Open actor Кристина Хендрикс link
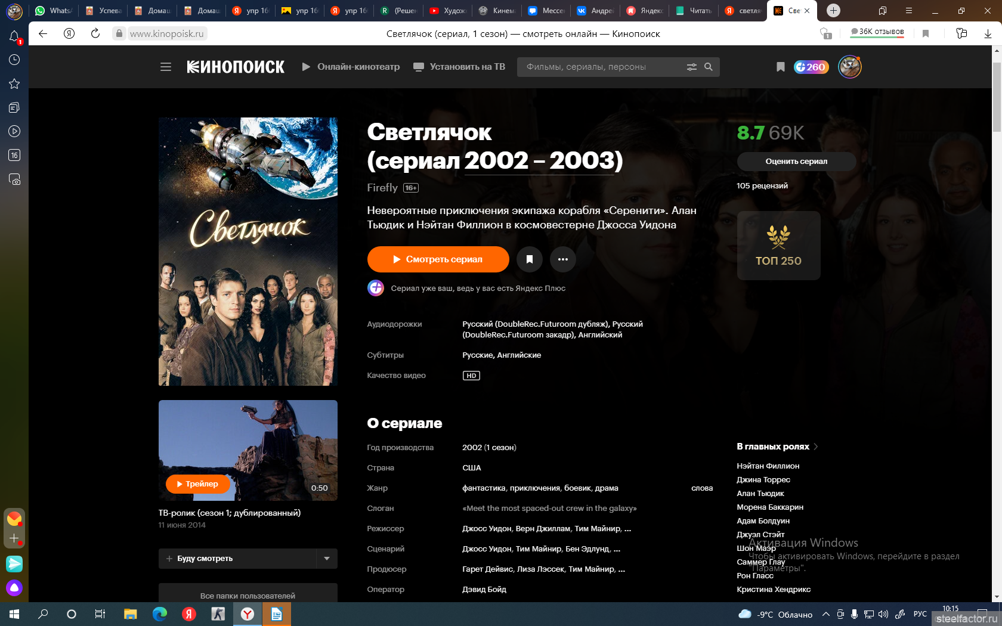This screenshot has height=626, width=1002. pyautogui.click(x=774, y=590)
